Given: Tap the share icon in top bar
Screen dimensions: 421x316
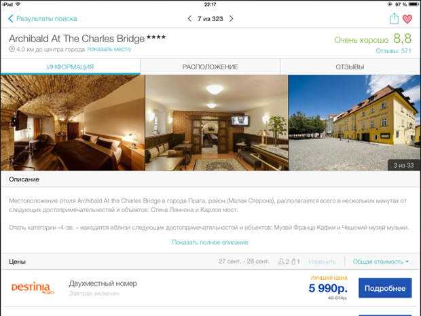Looking at the screenshot, I should [394, 18].
